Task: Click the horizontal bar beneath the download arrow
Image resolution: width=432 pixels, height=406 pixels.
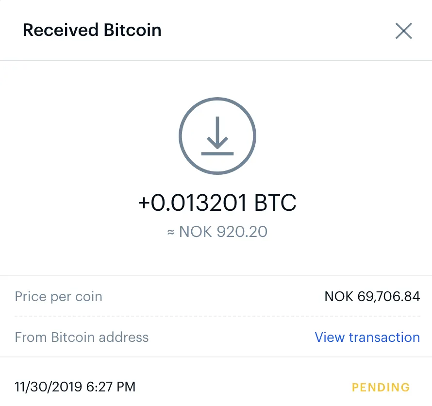Action: tap(217, 153)
